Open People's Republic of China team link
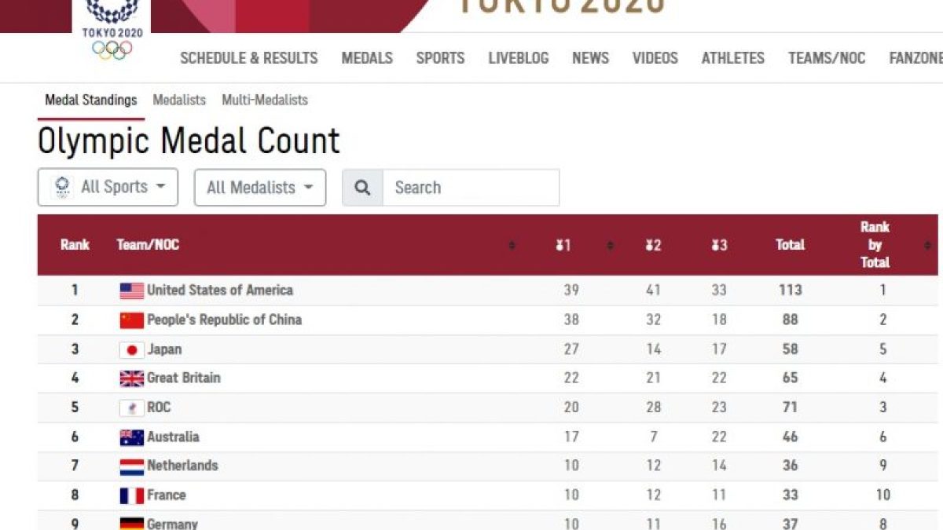This screenshot has height=530, width=943. [x=225, y=320]
